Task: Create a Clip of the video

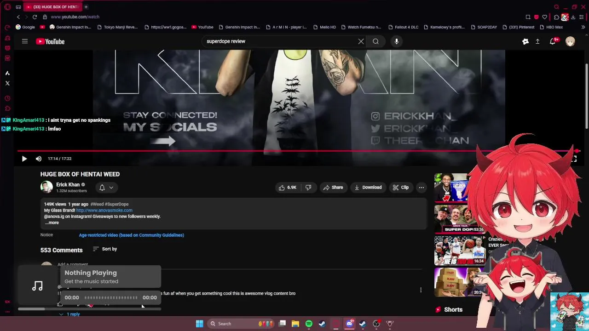Action: point(400,188)
